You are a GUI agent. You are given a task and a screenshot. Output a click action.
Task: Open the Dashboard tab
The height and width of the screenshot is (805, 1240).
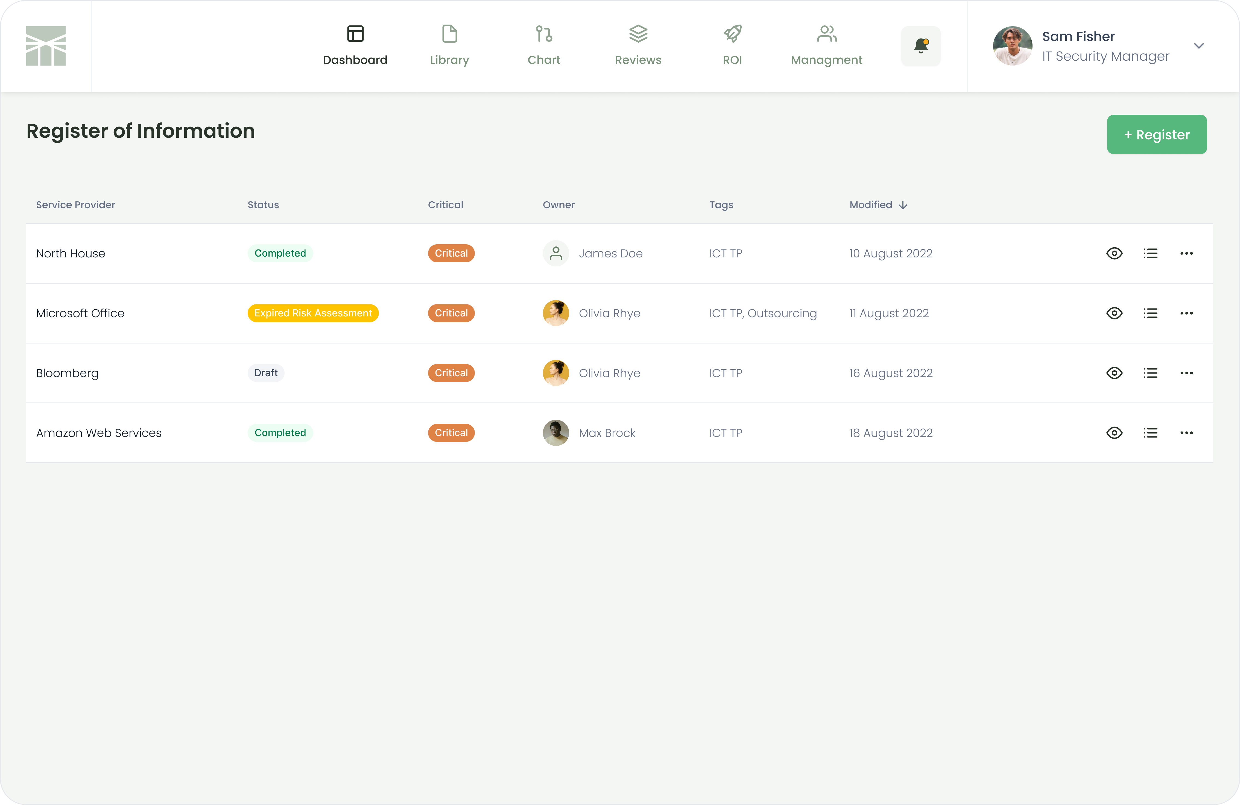[x=355, y=46]
